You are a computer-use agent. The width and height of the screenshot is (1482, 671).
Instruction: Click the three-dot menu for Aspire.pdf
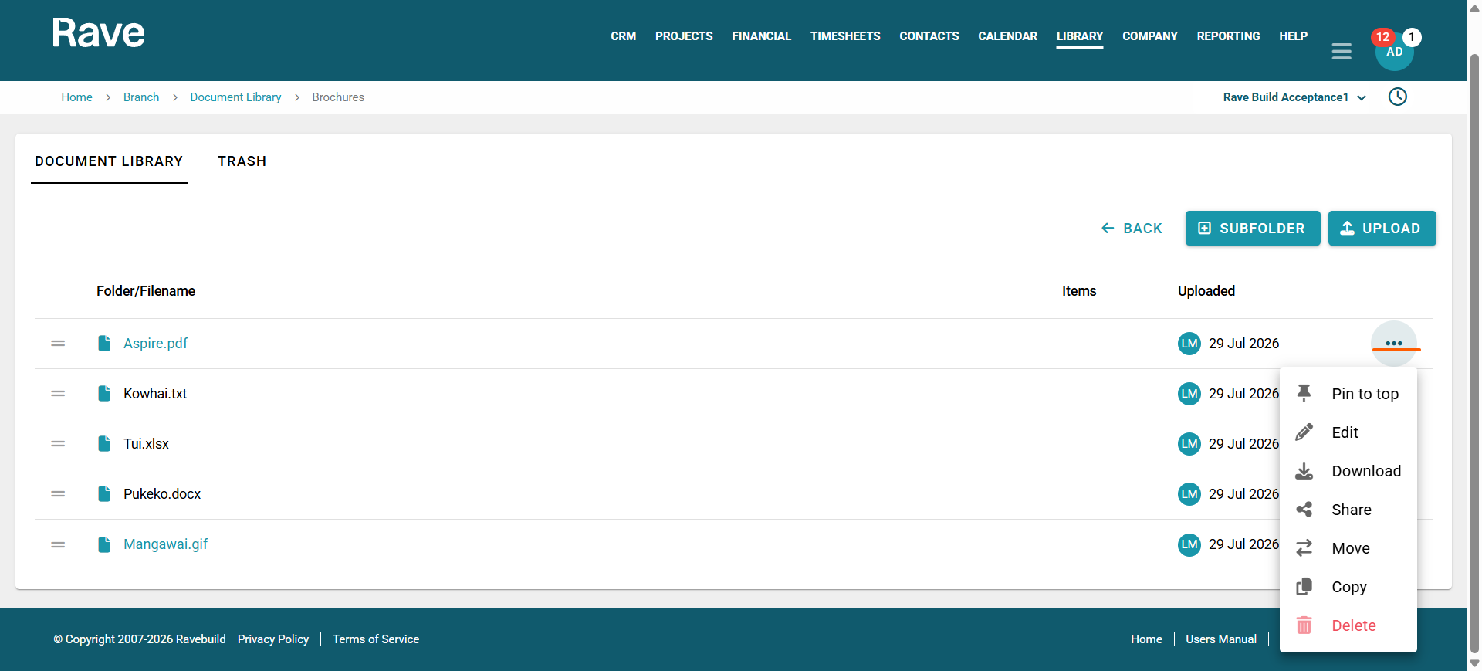click(1394, 344)
